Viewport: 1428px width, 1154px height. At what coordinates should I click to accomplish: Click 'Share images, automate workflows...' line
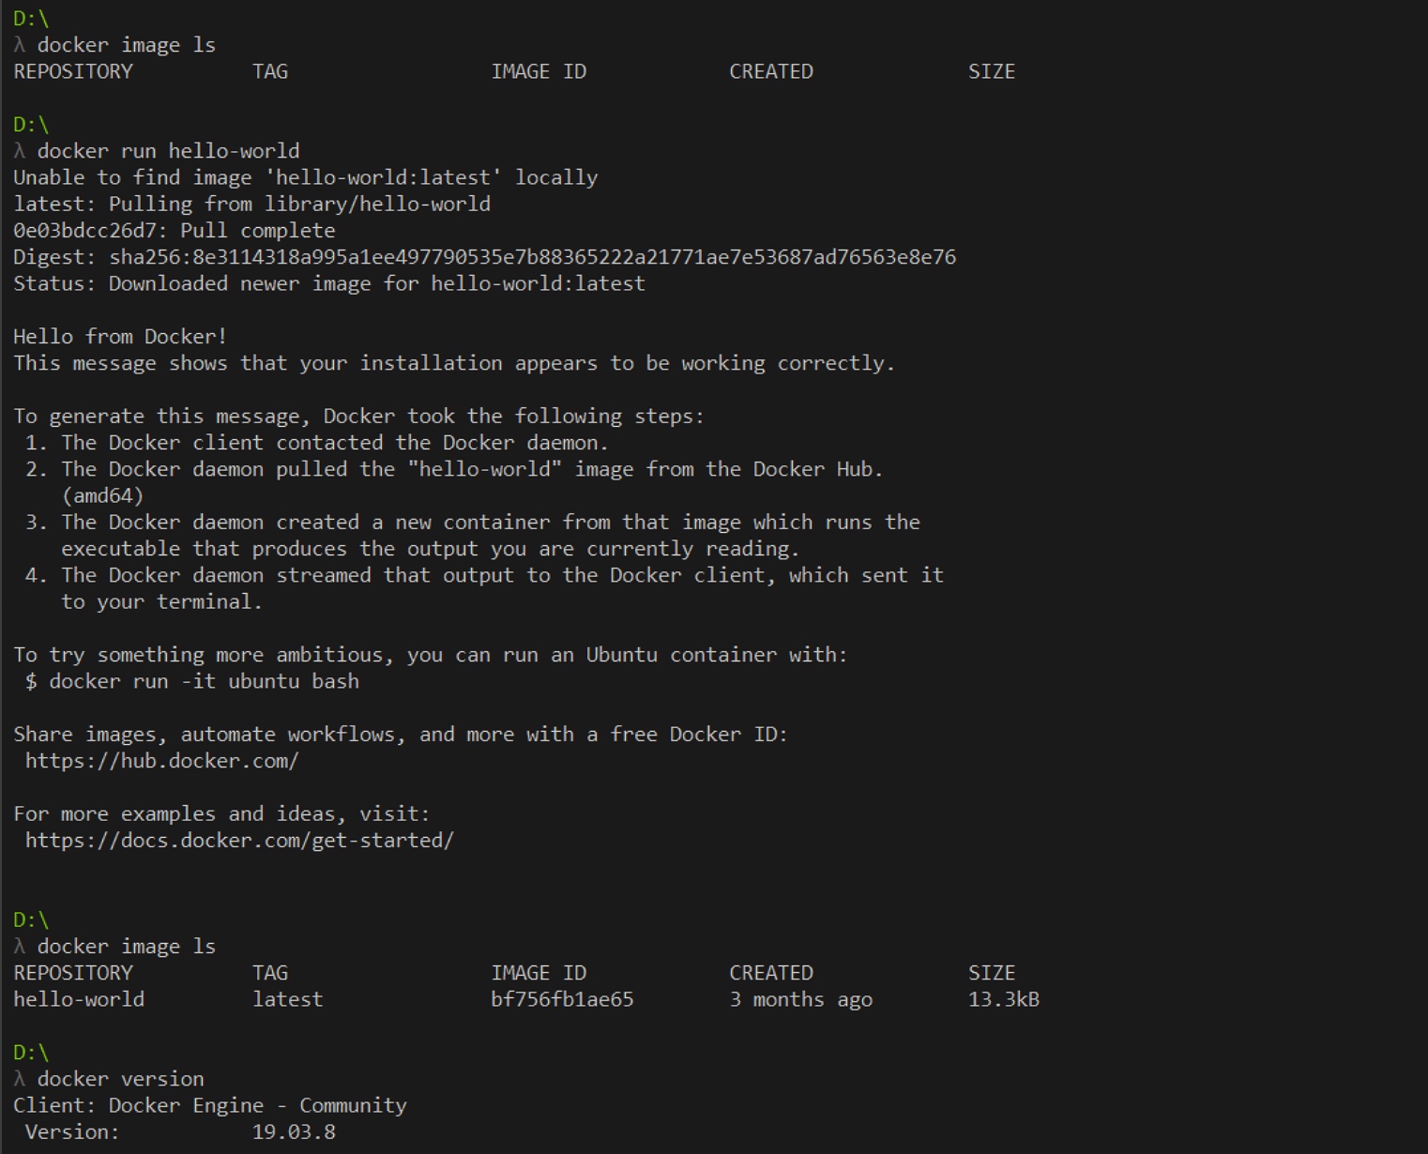tap(401, 735)
